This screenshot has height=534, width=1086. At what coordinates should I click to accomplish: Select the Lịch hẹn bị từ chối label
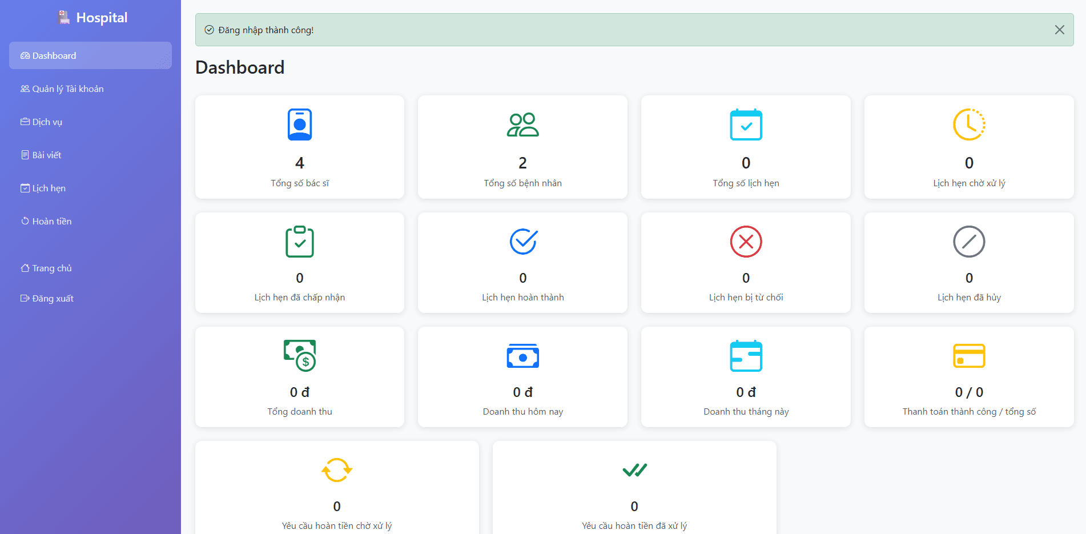click(746, 297)
